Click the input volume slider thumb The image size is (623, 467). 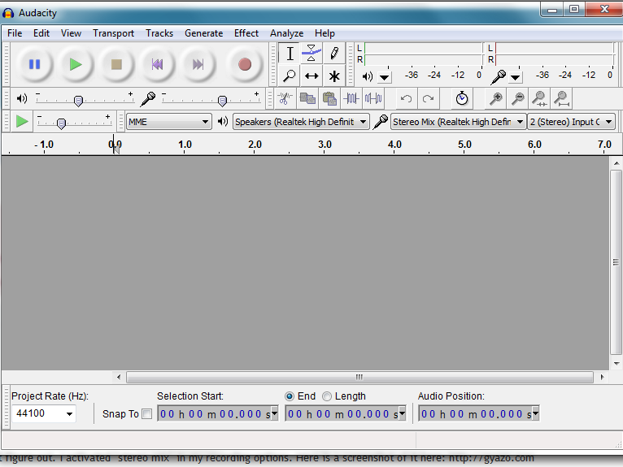[223, 101]
